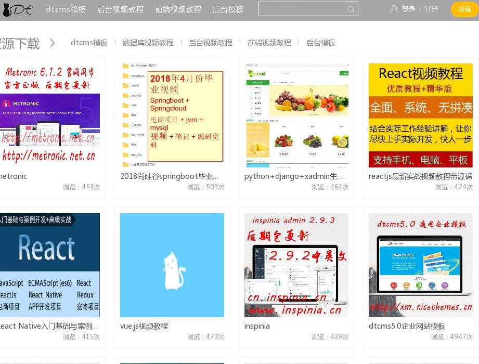Click the 浏览：453次 view count
The width and height of the screenshot is (479, 364).
81,187
